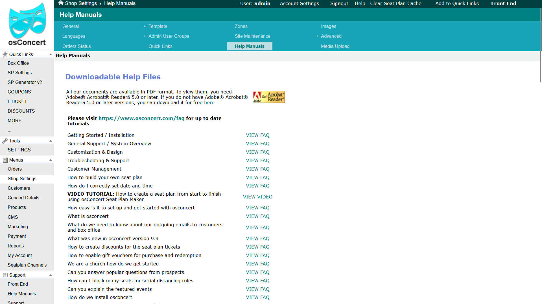The image size is (542, 304).
Task: Open Concert Details in the sidebar
Action: (x=23, y=198)
